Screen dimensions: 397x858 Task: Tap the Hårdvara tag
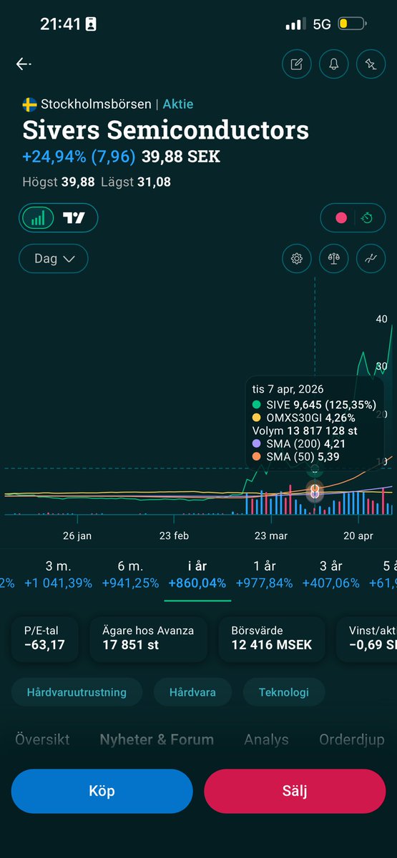[x=192, y=692]
